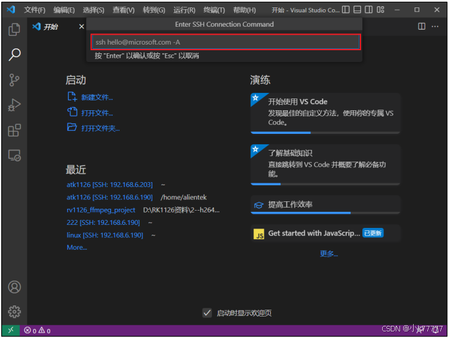Click the 打开文件... link
The height and width of the screenshot is (337, 454).
tap(97, 113)
